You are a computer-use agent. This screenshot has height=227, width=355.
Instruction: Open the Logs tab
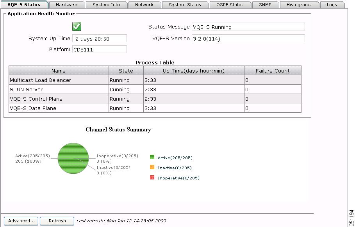[332, 5]
